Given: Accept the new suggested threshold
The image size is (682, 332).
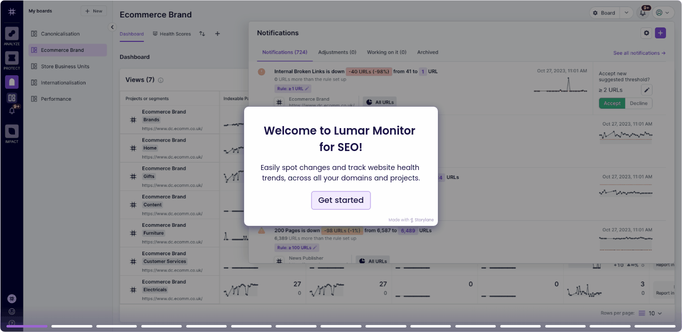Looking at the screenshot, I should (612, 104).
